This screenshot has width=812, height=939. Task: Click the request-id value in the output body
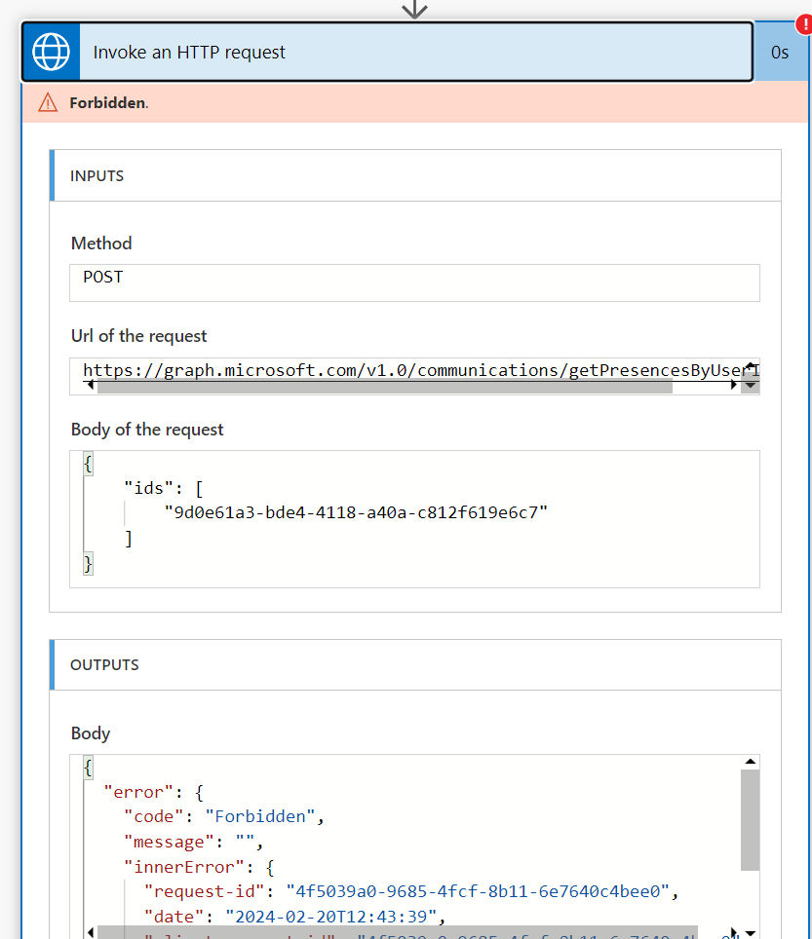click(478, 890)
